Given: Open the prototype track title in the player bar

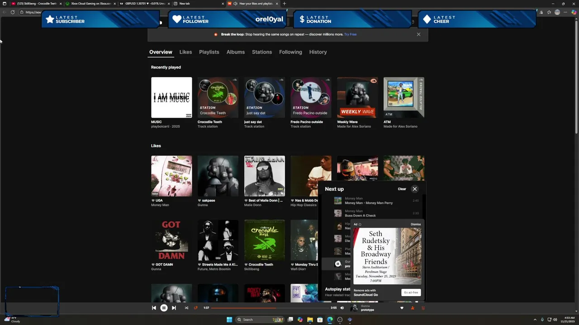Looking at the screenshot, I should [x=367, y=310].
